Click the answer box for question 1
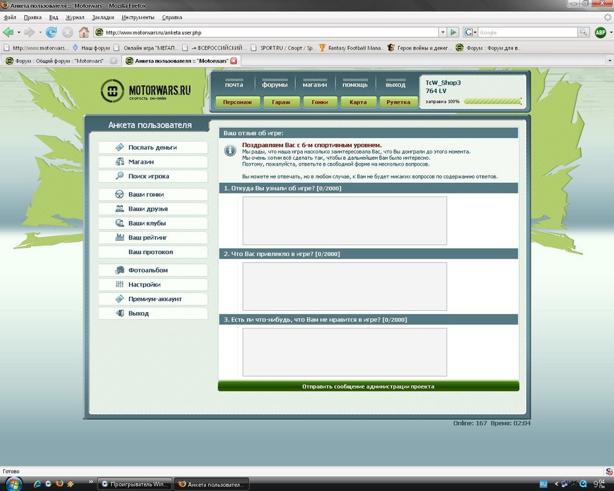Viewport: 614px width, 491px height. pos(345,221)
